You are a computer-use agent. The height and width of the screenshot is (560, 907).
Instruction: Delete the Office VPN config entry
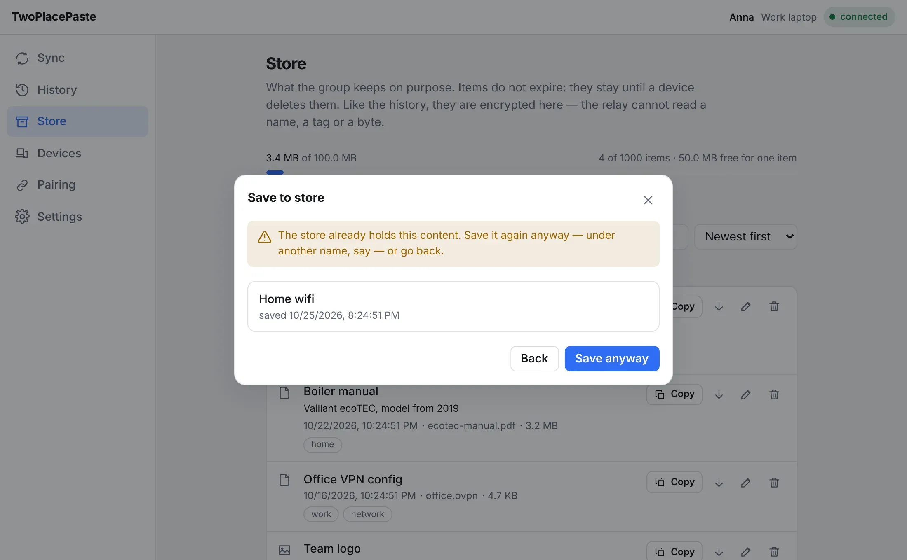774,482
